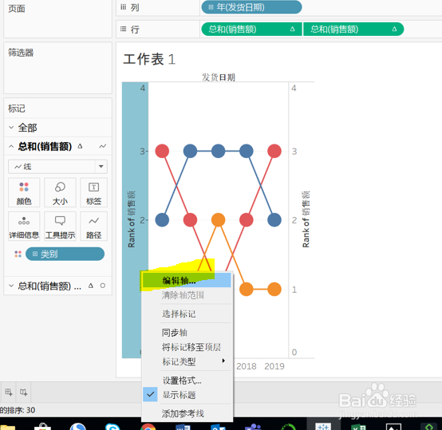Viewport: 442px width, 430px height.
Task: Click the 类别 pill in marks card
Action: tap(65, 254)
